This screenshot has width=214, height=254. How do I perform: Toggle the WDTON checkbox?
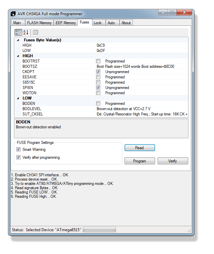pos(98,93)
